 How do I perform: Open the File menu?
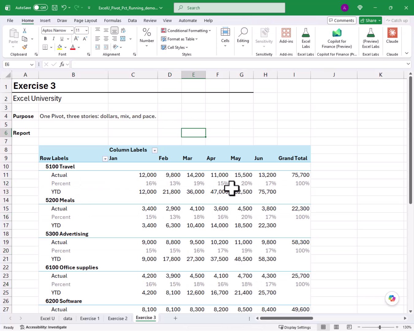coord(10,21)
